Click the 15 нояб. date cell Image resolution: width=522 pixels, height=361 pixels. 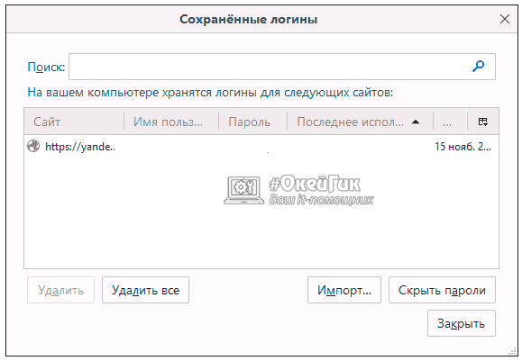click(x=462, y=146)
